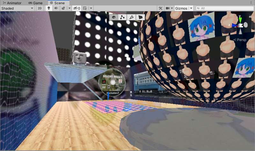255x151 pixels.
Task: Open the component tools wrench icon
Action: pos(160,8)
